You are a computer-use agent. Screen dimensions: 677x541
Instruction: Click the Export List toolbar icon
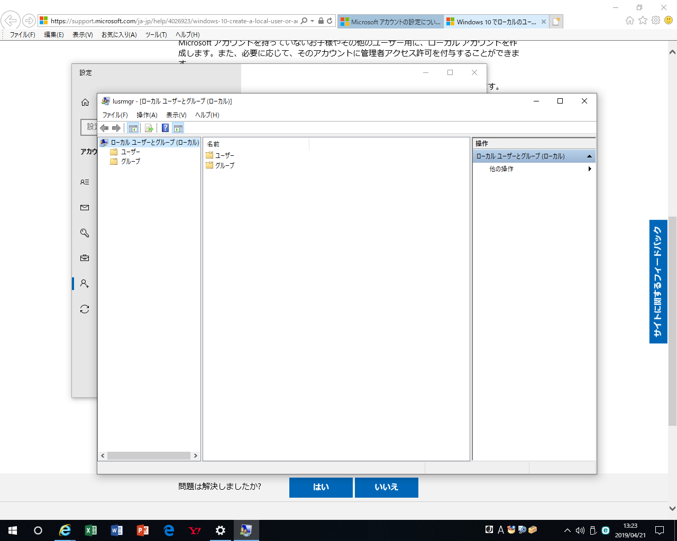(149, 127)
